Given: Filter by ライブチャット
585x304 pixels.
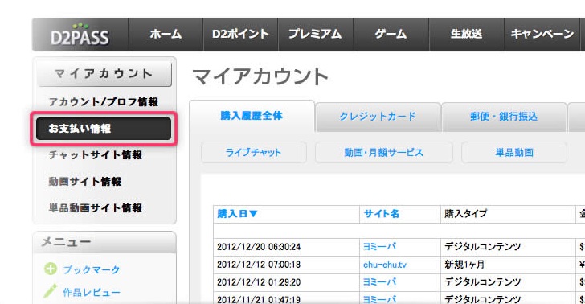Looking at the screenshot, I should pyautogui.click(x=254, y=152).
